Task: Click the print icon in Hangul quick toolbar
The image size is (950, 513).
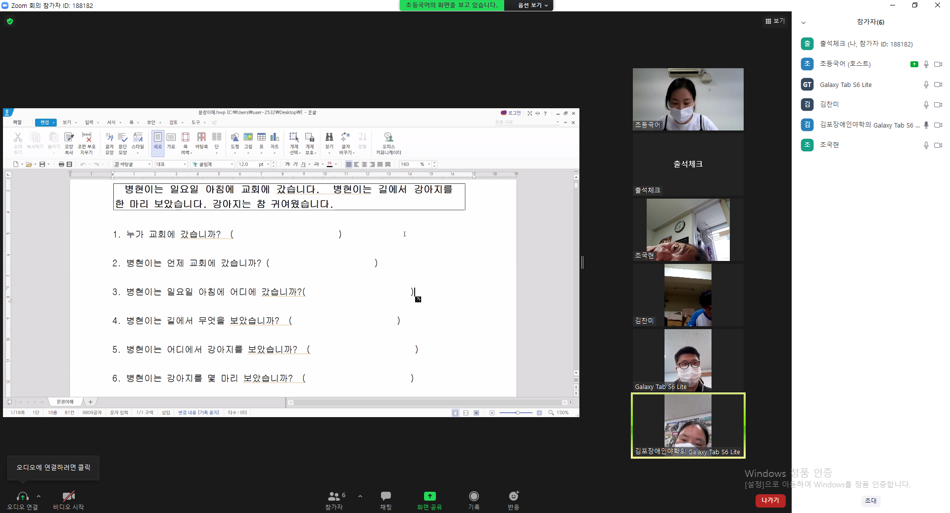Action: [61, 164]
